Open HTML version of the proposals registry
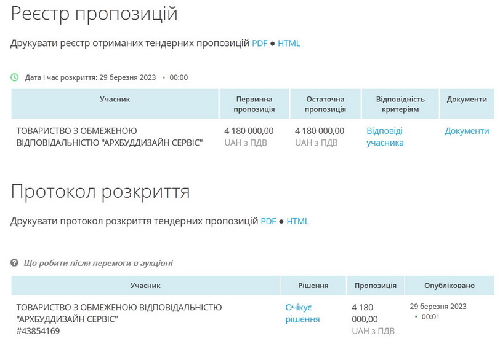Image resolution: width=500 pixels, height=344 pixels. tap(289, 44)
